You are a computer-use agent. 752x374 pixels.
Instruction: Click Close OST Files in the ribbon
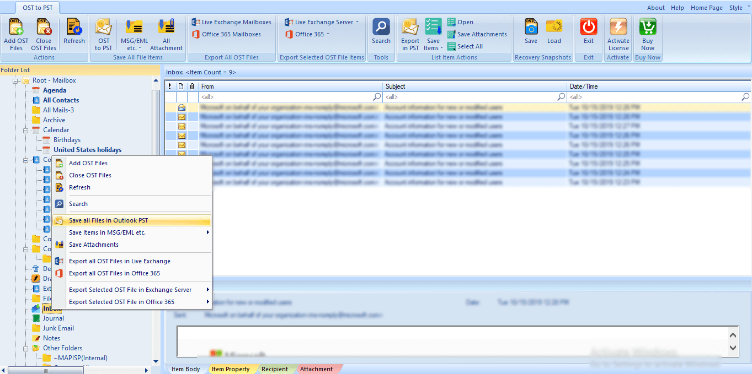click(44, 34)
